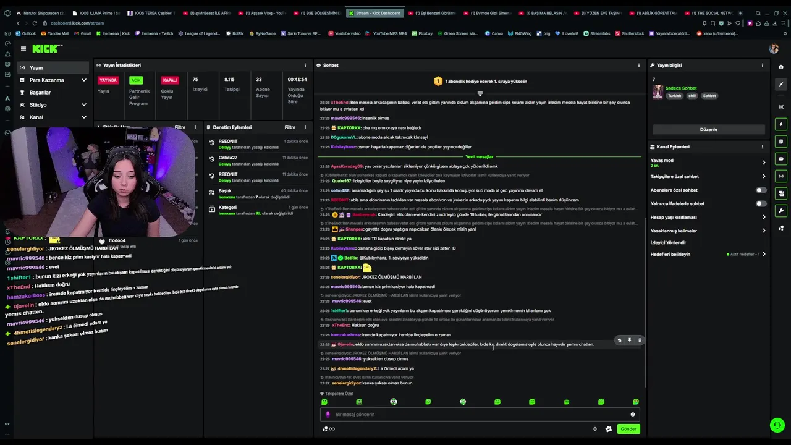Screen dimensions: 791x445
Task: Expand Para Kazanma menu chevron
Action: pyautogui.click(x=83, y=80)
